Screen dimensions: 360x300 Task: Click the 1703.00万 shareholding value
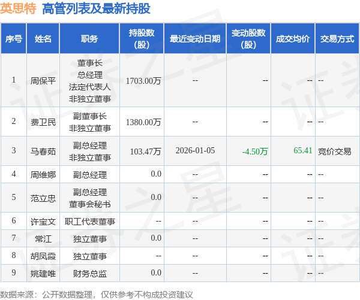(143, 81)
